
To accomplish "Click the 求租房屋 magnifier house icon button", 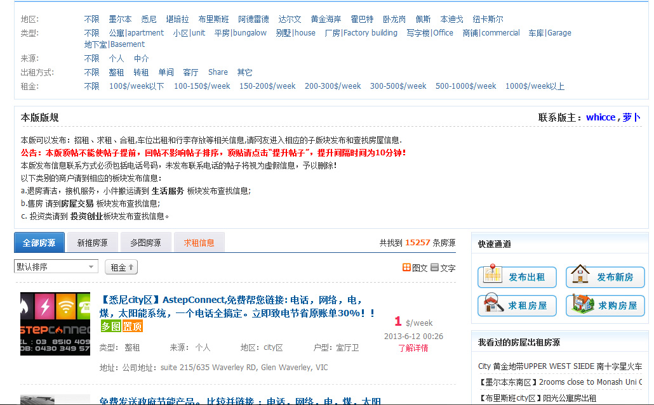I will coord(517,305).
